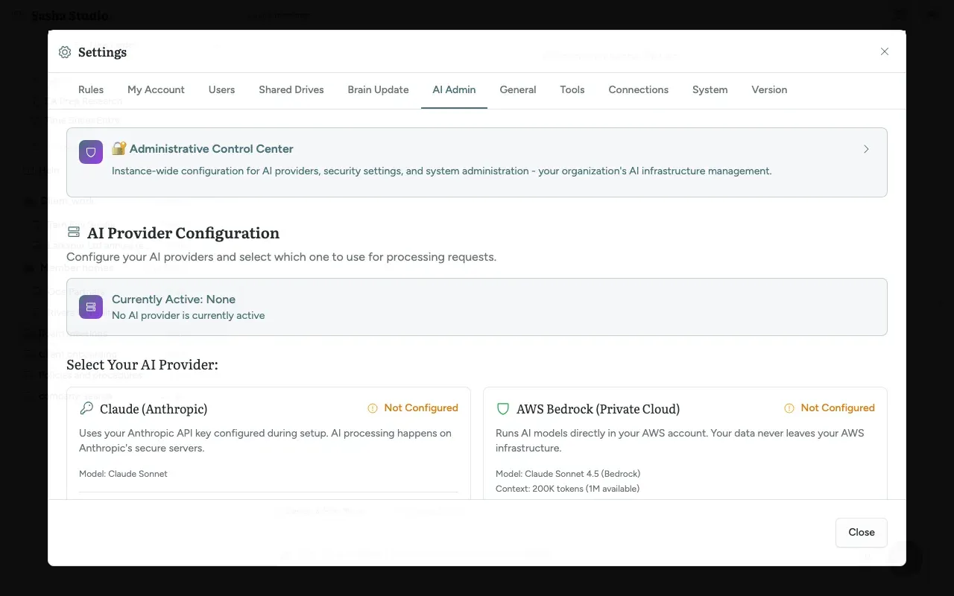The image size is (954, 596).
Task: Dismiss the Settings dialog with the X icon
Action: (x=885, y=51)
